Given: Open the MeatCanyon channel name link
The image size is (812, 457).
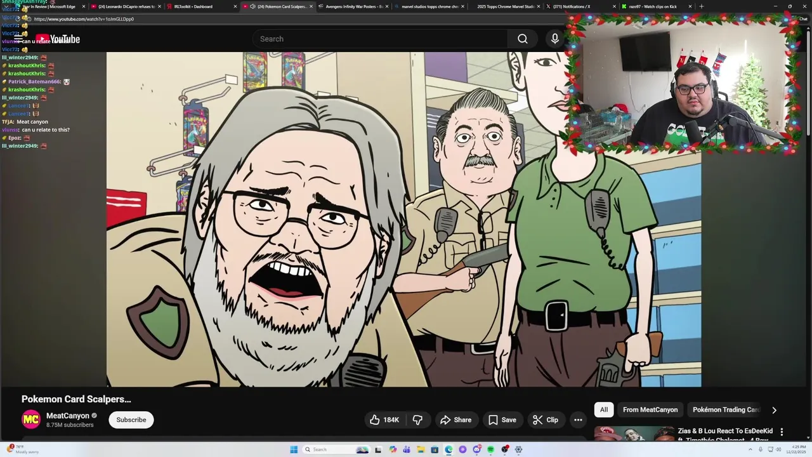Looking at the screenshot, I should point(68,416).
